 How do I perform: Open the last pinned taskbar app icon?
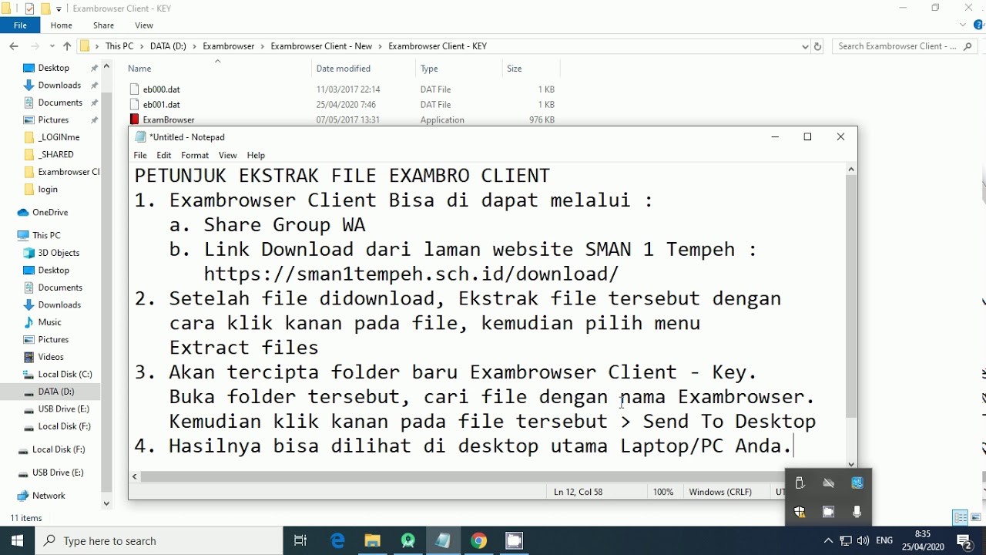point(514,541)
